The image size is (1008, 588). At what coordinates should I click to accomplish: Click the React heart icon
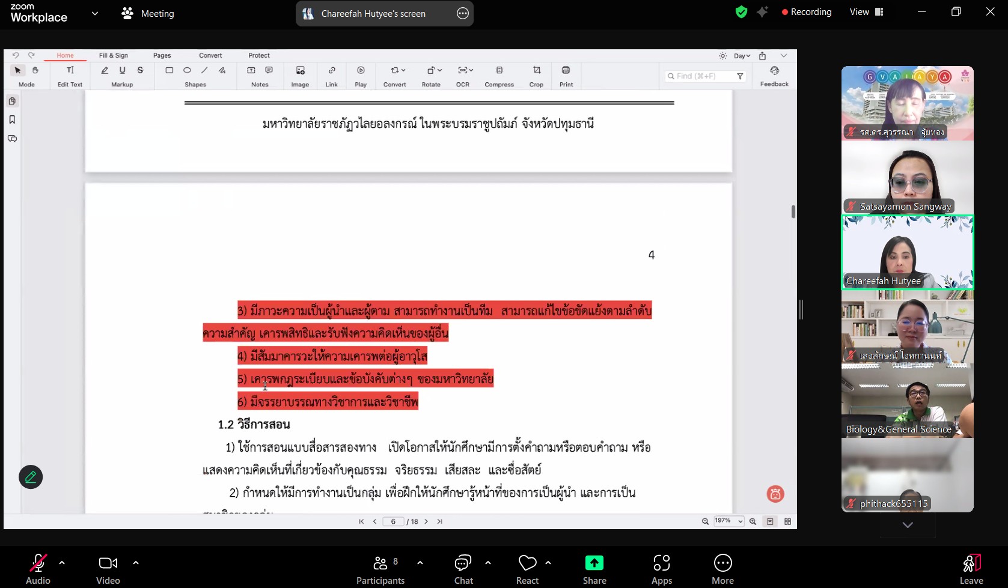pos(527,563)
